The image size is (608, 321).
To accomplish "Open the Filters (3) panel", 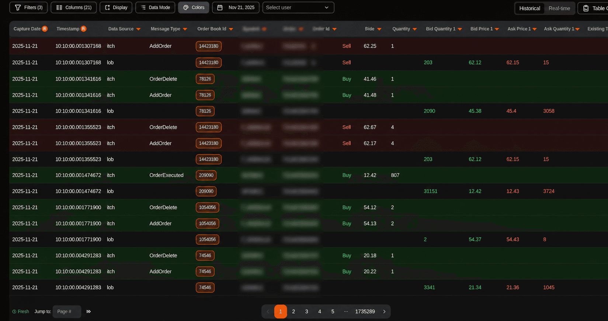I will point(28,7).
